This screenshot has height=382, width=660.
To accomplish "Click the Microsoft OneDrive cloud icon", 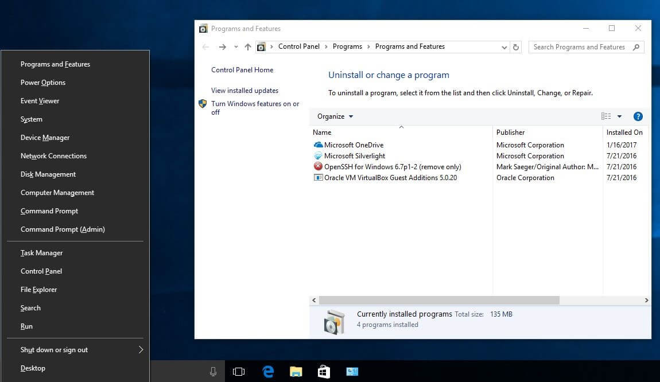I will pos(318,145).
